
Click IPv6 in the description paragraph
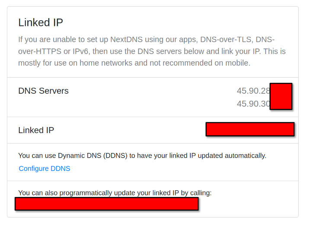[x=80, y=51]
